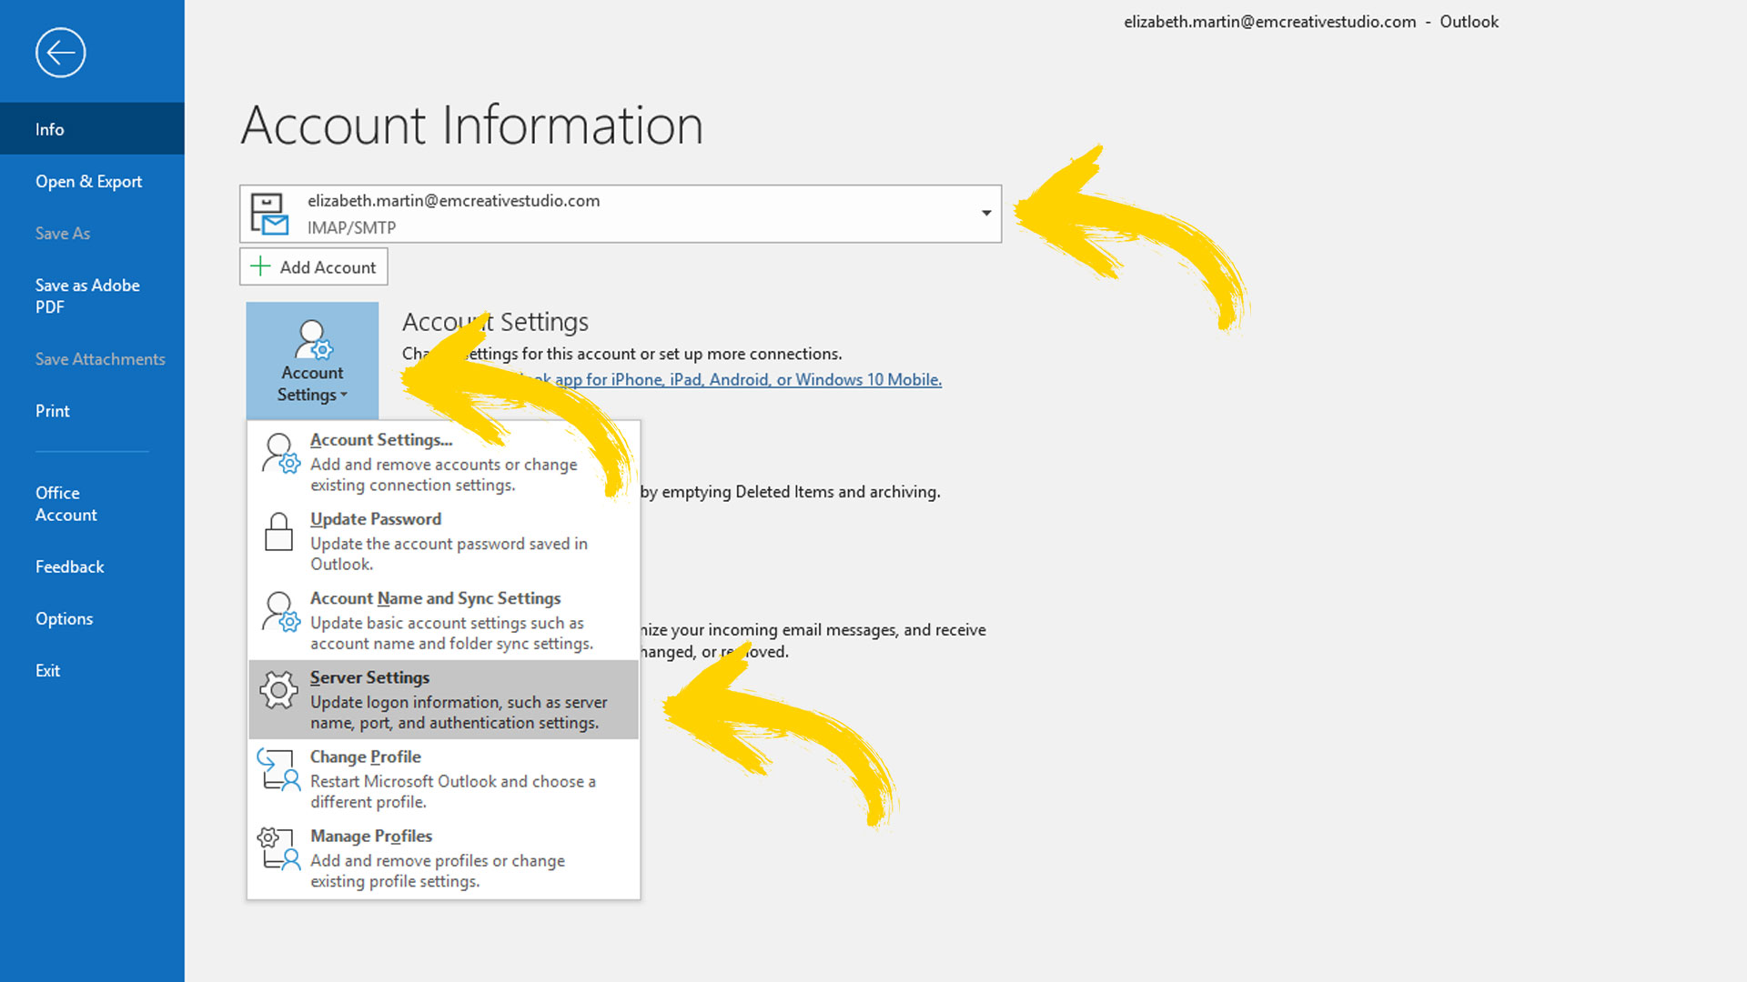Choose Save as Adobe PDF
This screenshot has width=1747, height=982.
tap(92, 296)
